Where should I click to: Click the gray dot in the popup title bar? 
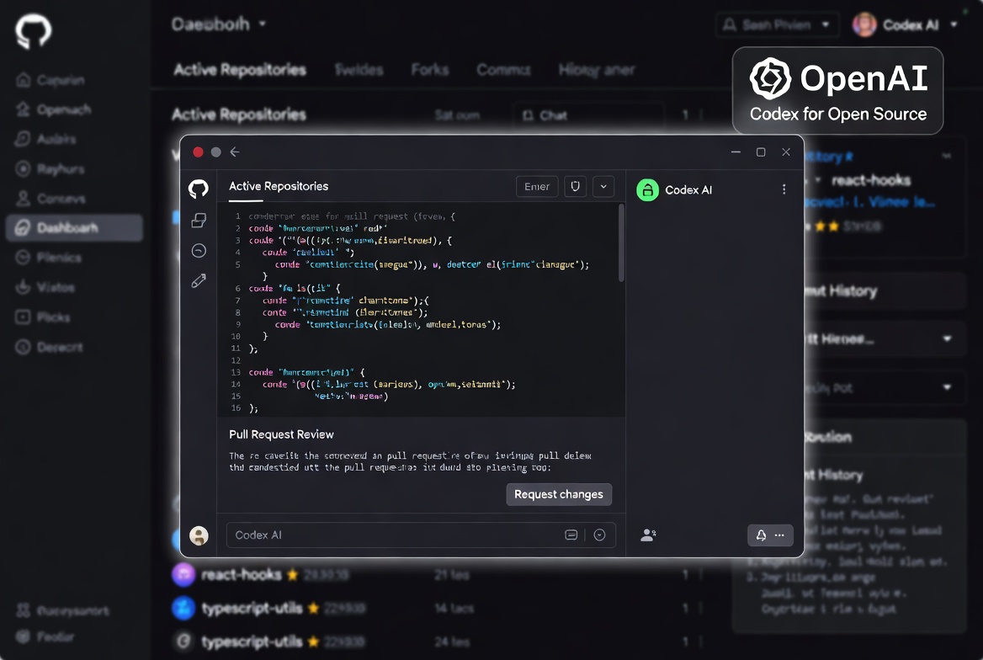click(215, 152)
